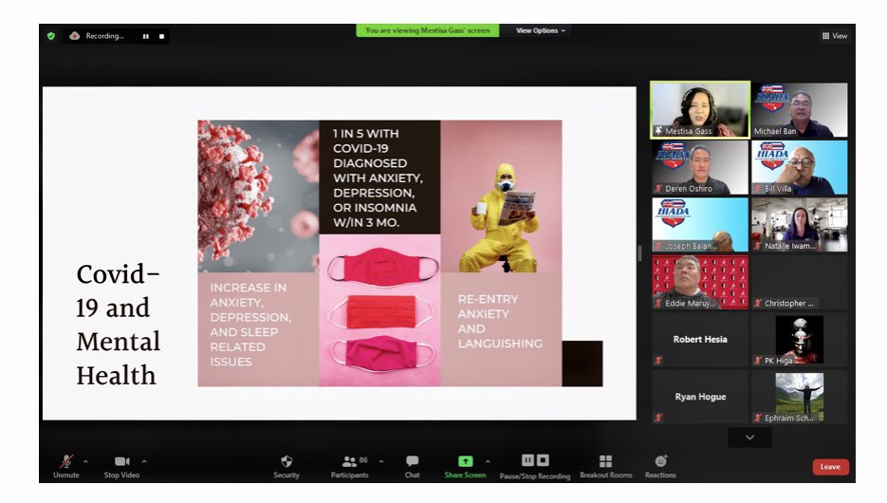Screen dimensions: 887x503
Task: Select Ephraim Sch participant tile
Action: click(x=800, y=398)
